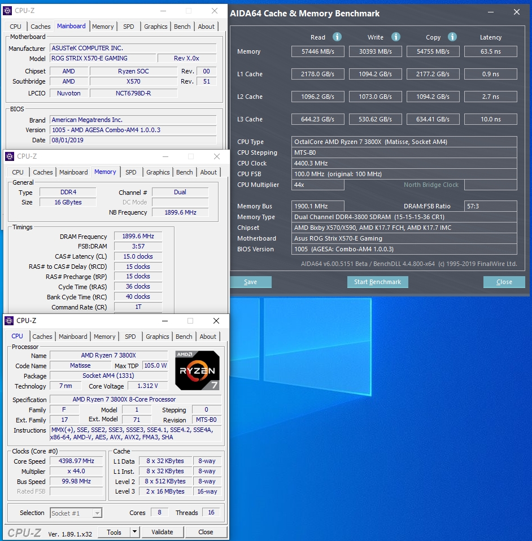Open About tab in the Memory window
532x541 pixels.
click(209, 172)
